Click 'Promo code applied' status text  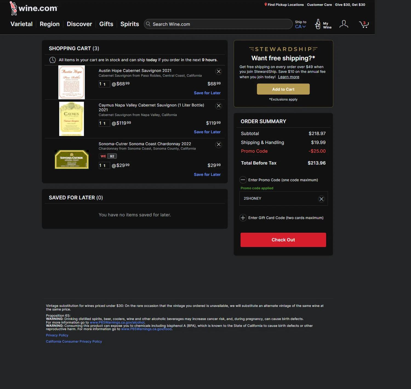coord(257,188)
